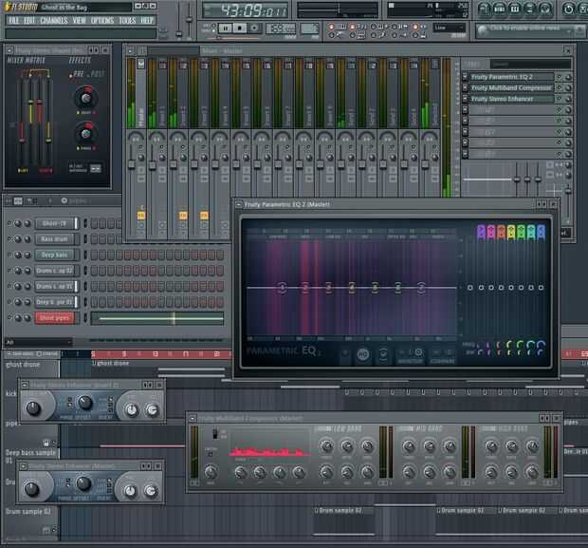The height and width of the screenshot is (548, 588).
Task: Select the Bass drum channel button
Action: pos(55,239)
